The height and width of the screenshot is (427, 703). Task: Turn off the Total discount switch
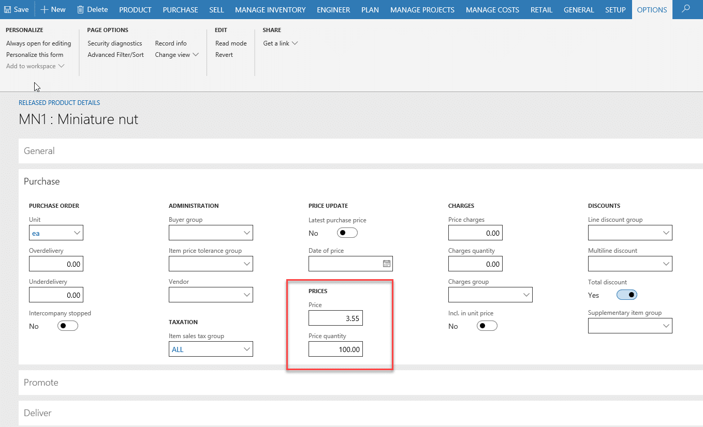point(627,295)
